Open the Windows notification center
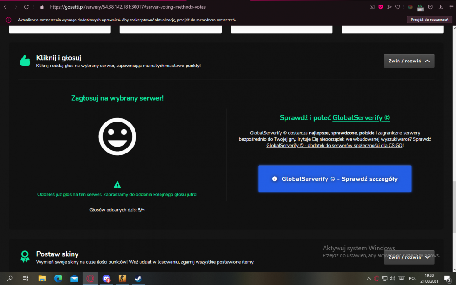This screenshot has width=456, height=285. [x=447, y=279]
